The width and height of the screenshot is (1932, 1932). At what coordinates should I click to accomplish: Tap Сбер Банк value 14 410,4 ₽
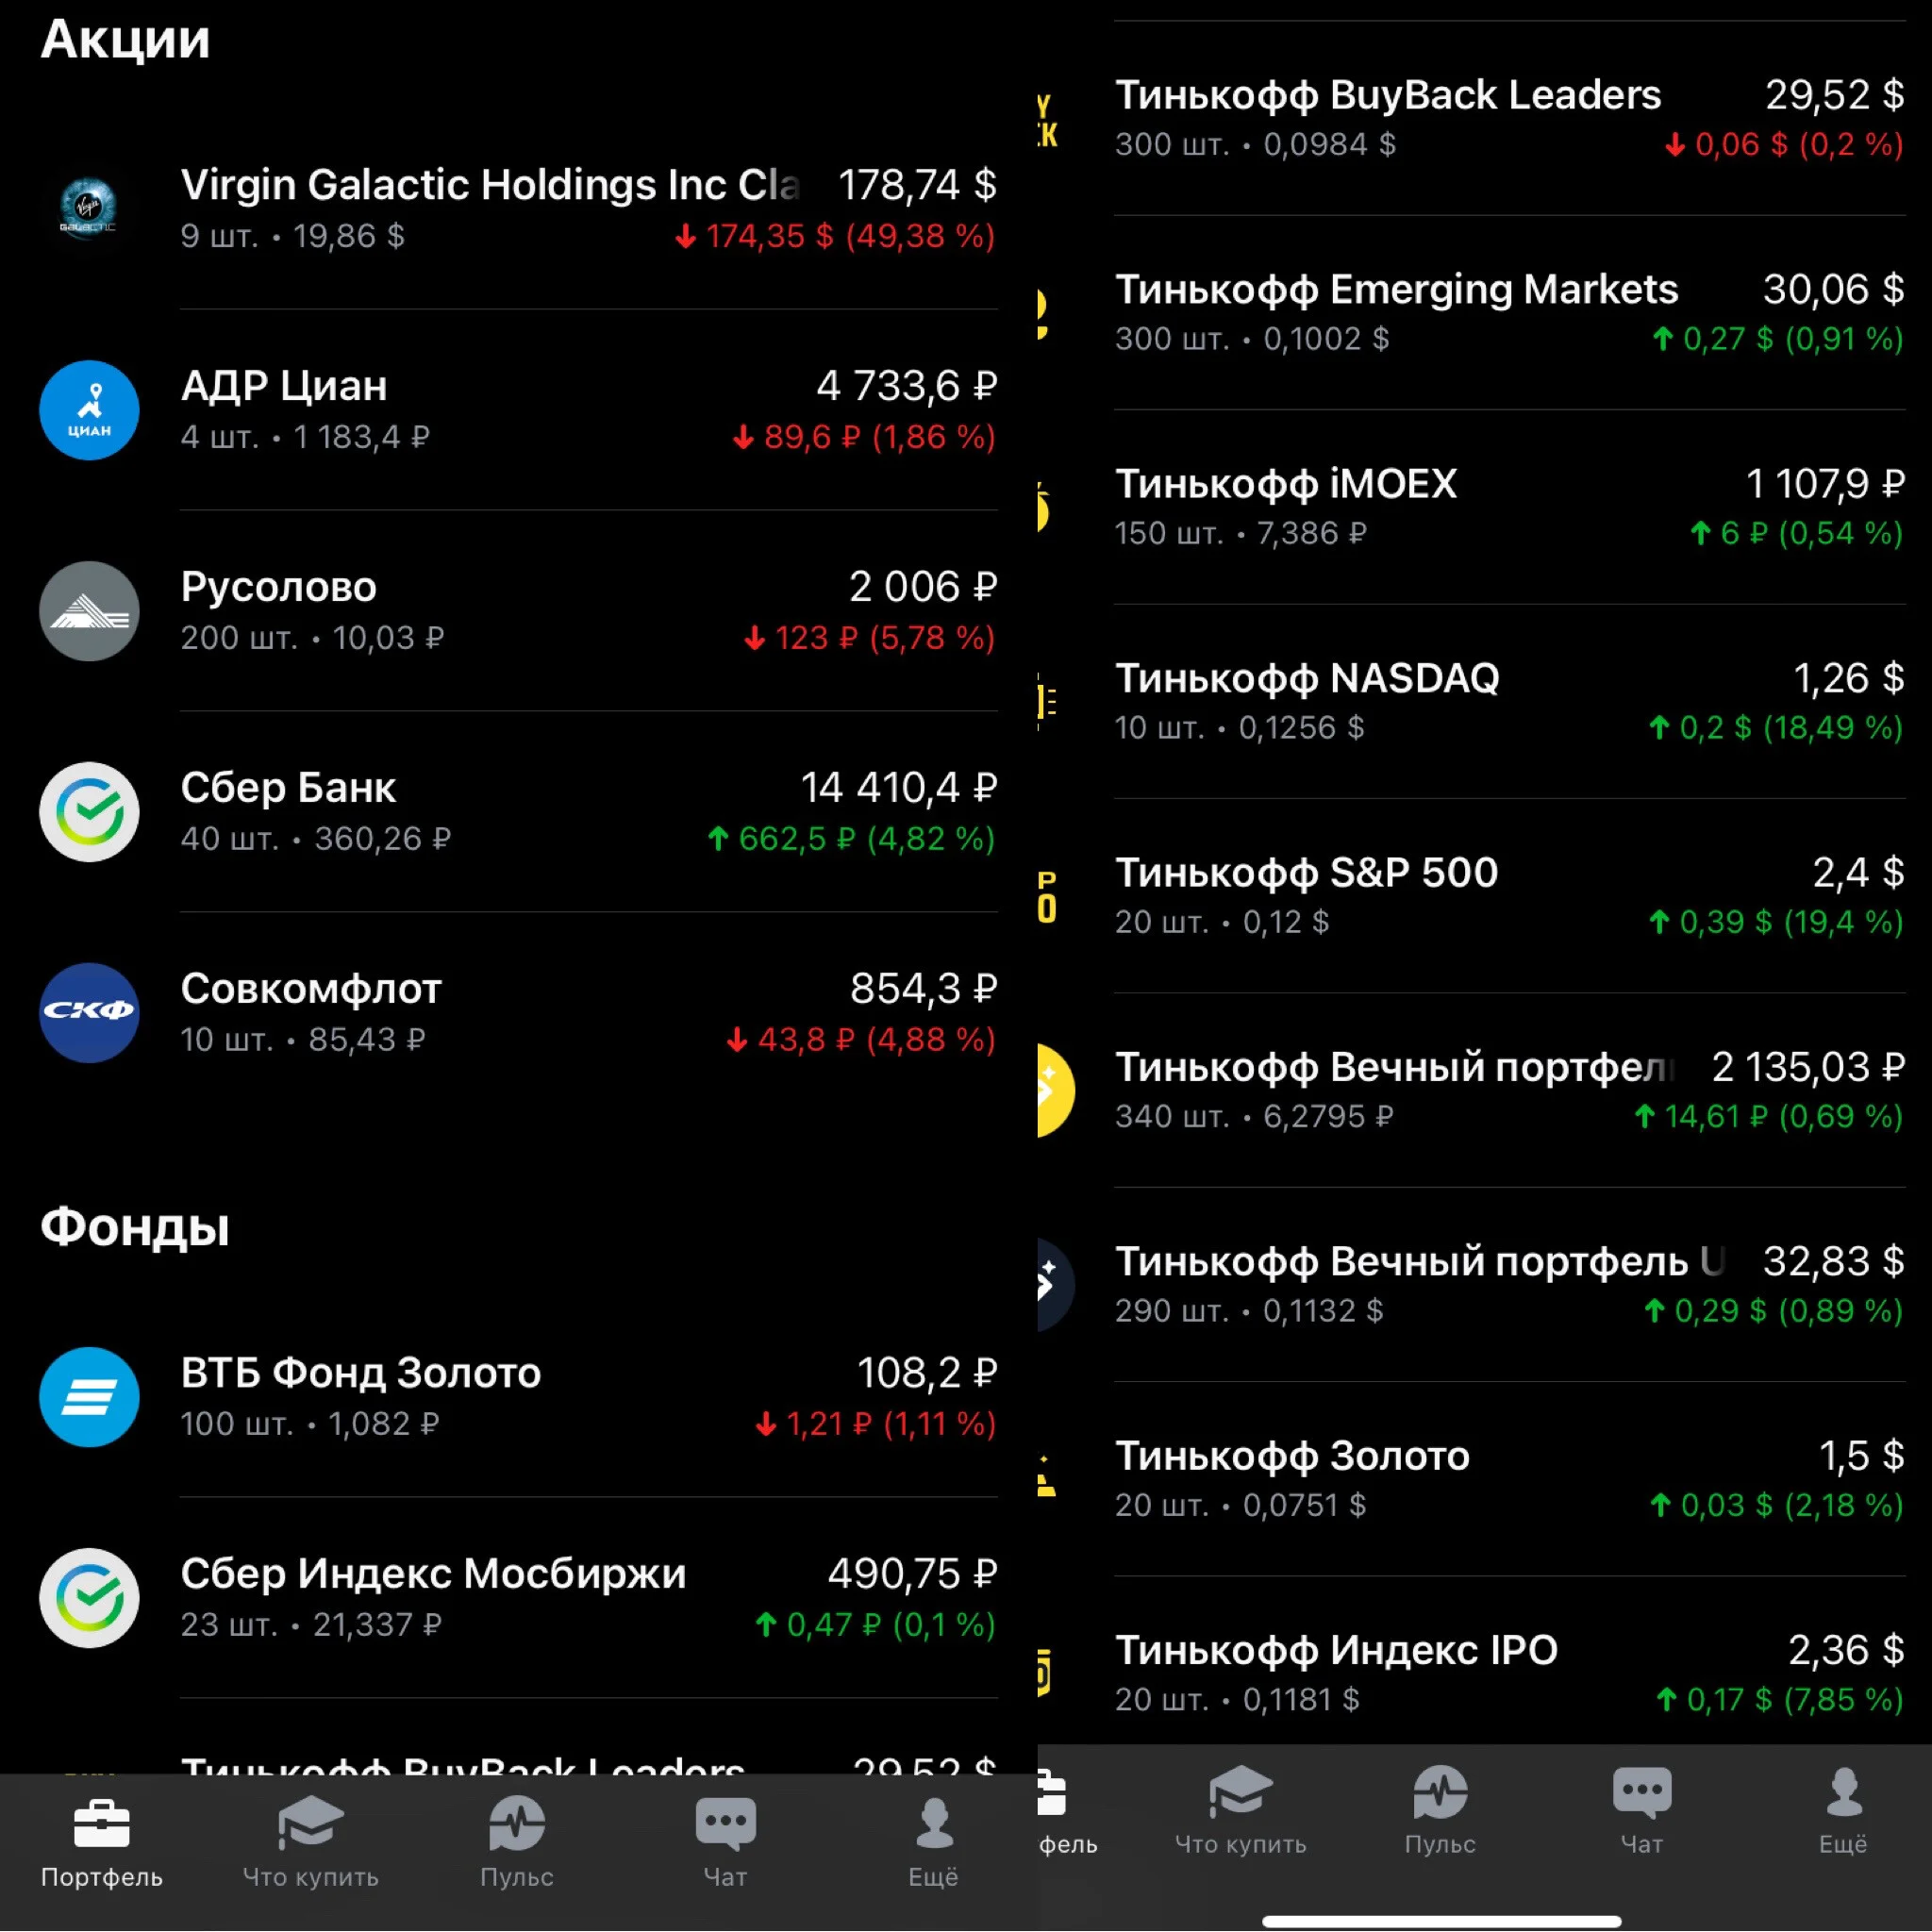click(899, 788)
